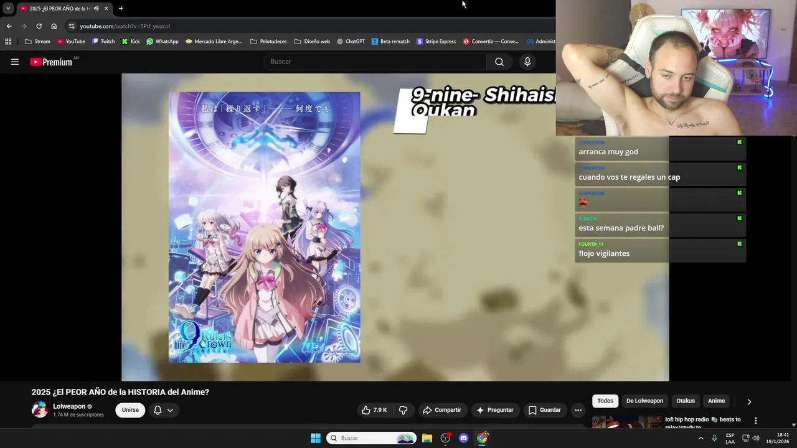Open network settings tray icon

tap(746, 438)
